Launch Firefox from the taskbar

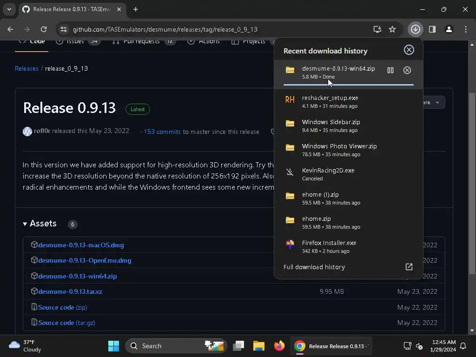[x=279, y=346]
